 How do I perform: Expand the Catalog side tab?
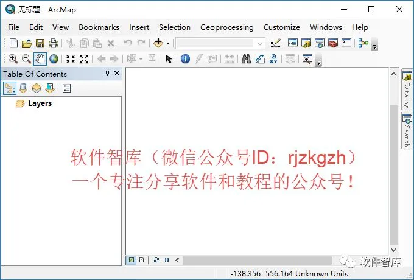pos(407,89)
